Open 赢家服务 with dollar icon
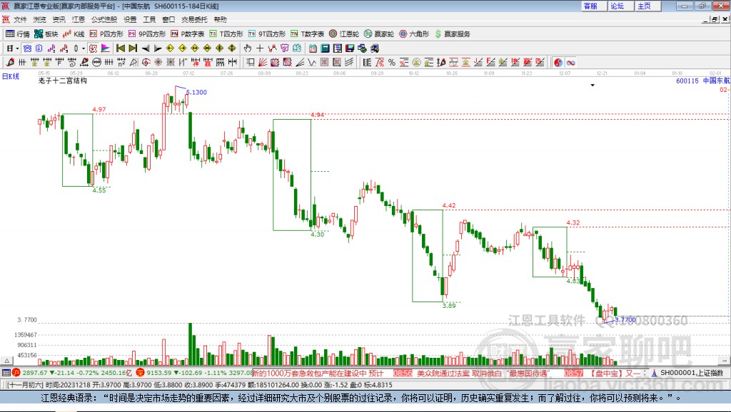This screenshot has height=412, width=731. tap(453, 34)
